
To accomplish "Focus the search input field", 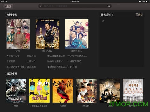I will point(75,6).
